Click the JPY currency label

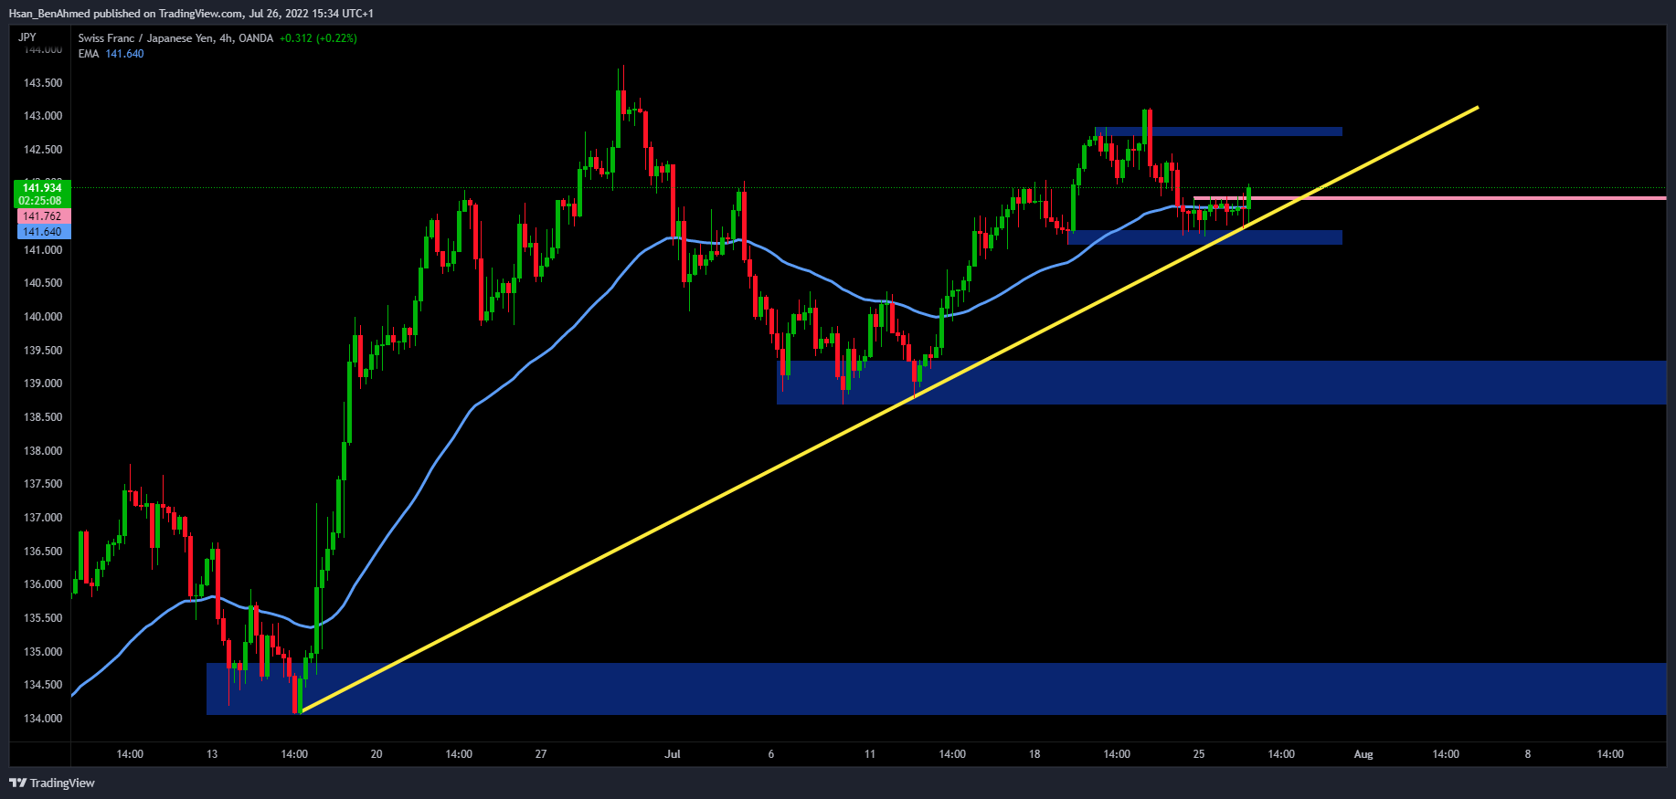click(x=27, y=37)
